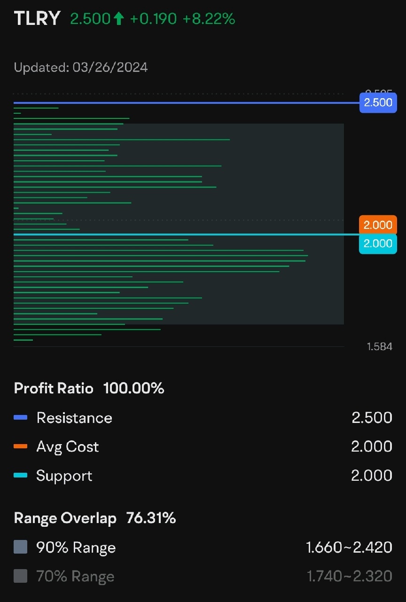Tap the Profit Ratio 100.00% heading
Viewport: 406px width, 602px height.
point(89,388)
